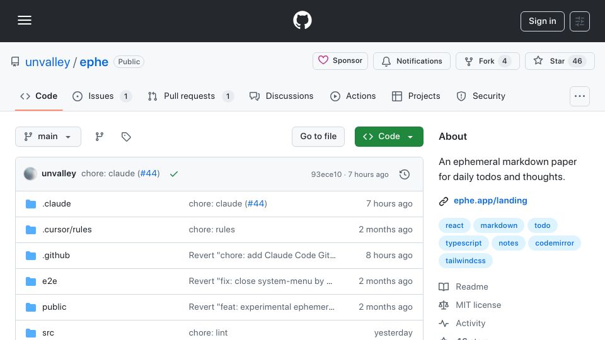Open the .github folder
The width and height of the screenshot is (605, 340).
point(56,255)
